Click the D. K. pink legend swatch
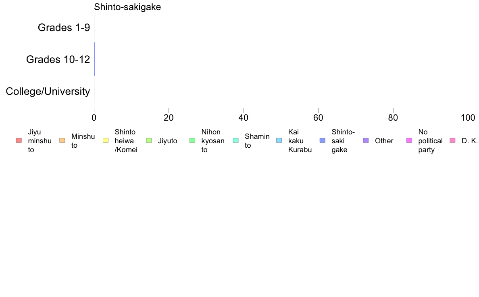Viewport: 479px width, 297px height. (x=453, y=141)
